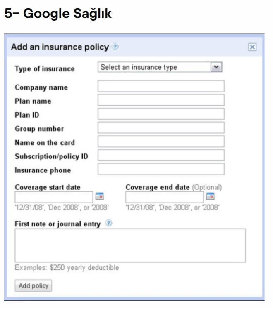This screenshot has height=309, width=273.
Task: Click into the Plan name field
Action: click(x=161, y=100)
